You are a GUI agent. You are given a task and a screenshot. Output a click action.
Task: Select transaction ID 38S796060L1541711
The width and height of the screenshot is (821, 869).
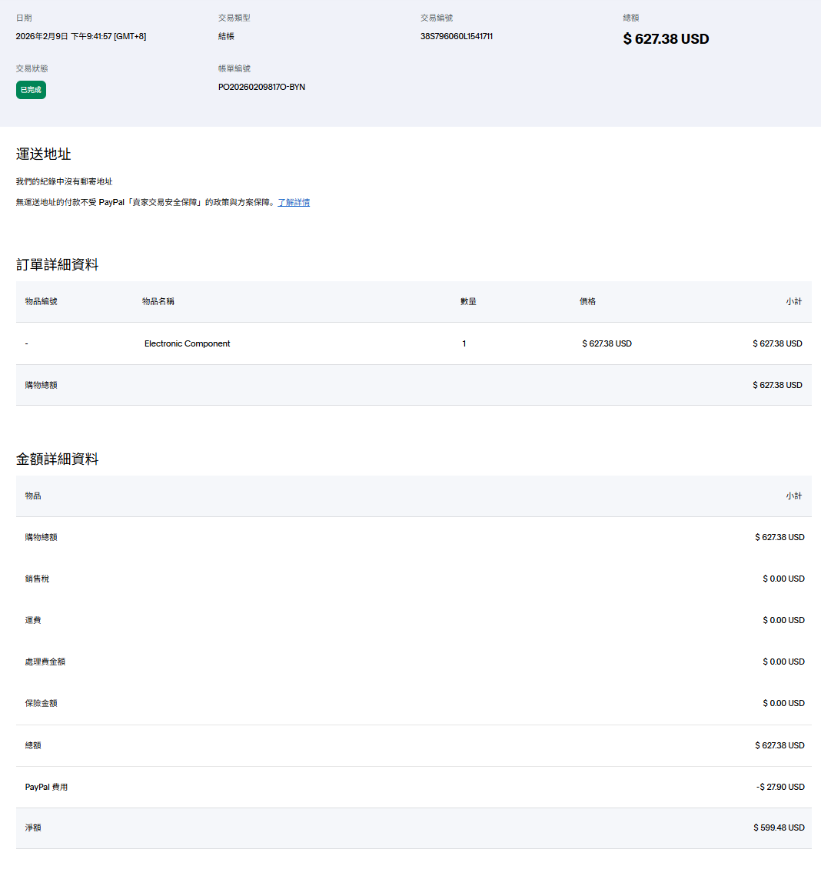coord(456,36)
